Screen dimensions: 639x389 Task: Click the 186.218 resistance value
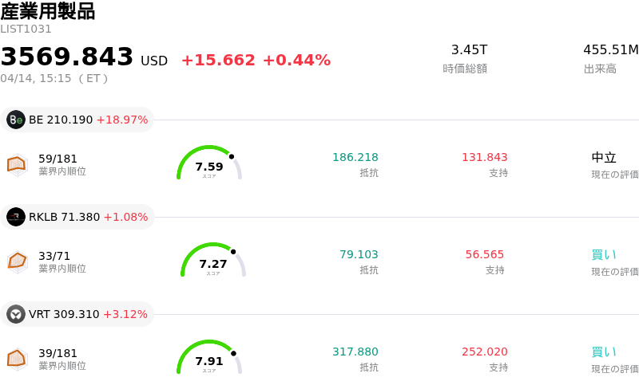click(x=355, y=158)
